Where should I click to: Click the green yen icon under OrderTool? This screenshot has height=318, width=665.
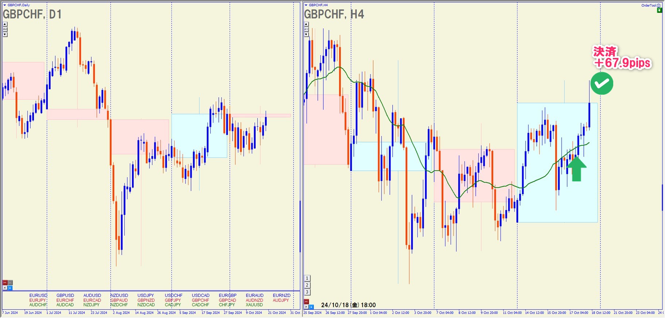coord(659,10)
